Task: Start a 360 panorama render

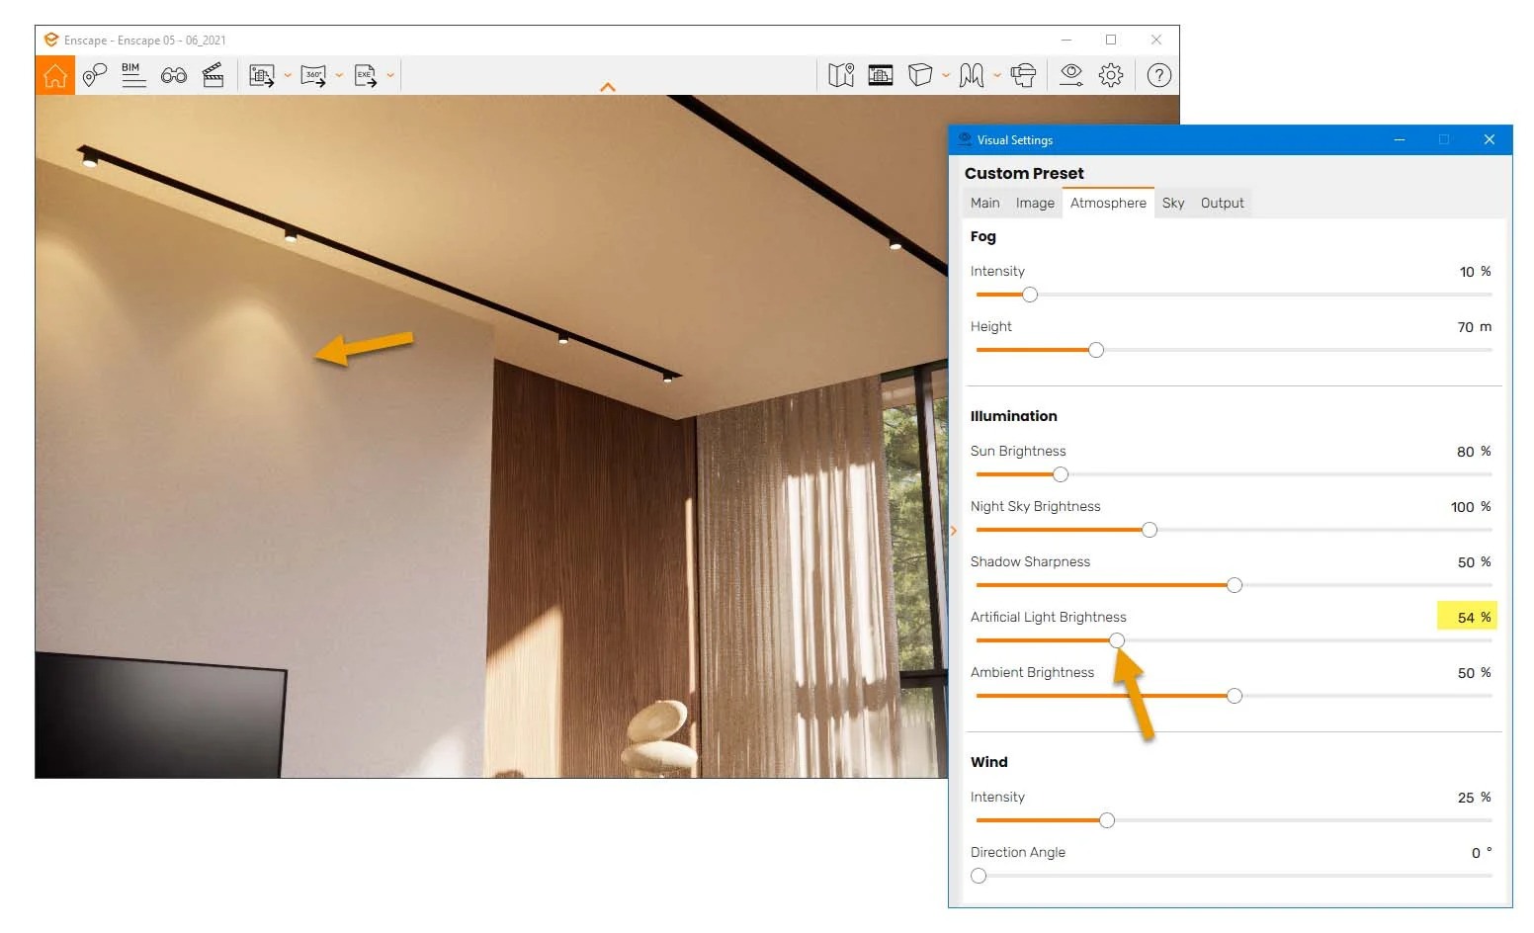Action: [x=313, y=75]
